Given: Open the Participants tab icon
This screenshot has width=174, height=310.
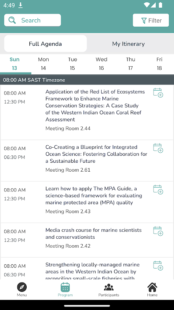Looking at the screenshot, I should 109,287.
